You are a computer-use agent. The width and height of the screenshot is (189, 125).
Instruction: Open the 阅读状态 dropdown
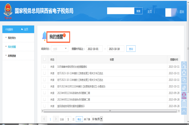(60, 49)
